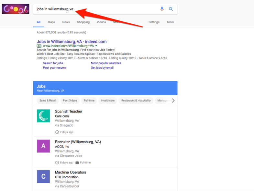Filter jobs by Sales & Retail chip
Screen dimensions: 254x191
[x=48, y=101]
